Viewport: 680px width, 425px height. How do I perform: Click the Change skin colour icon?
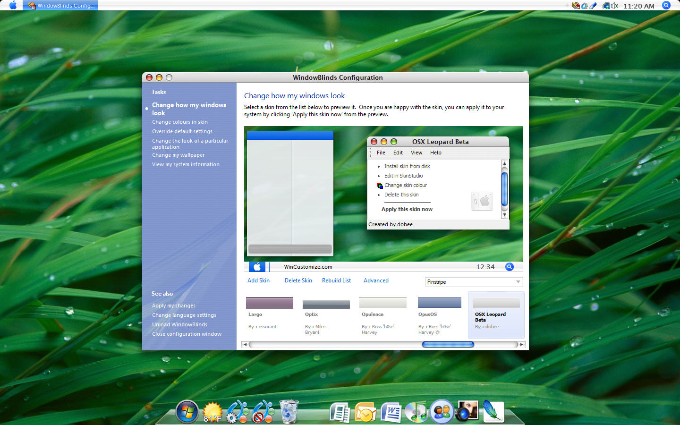point(380,185)
